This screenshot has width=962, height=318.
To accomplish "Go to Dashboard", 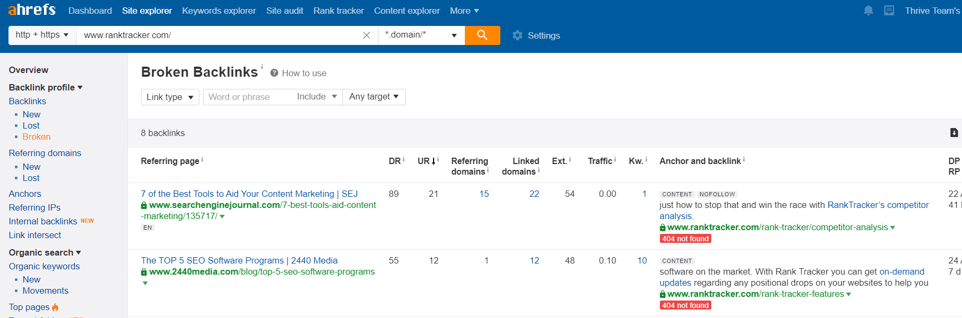I will tap(90, 11).
